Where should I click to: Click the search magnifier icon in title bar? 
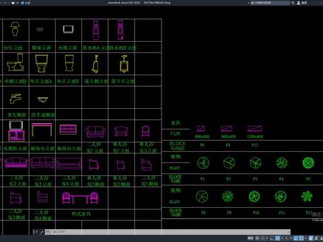click(x=293, y=3)
